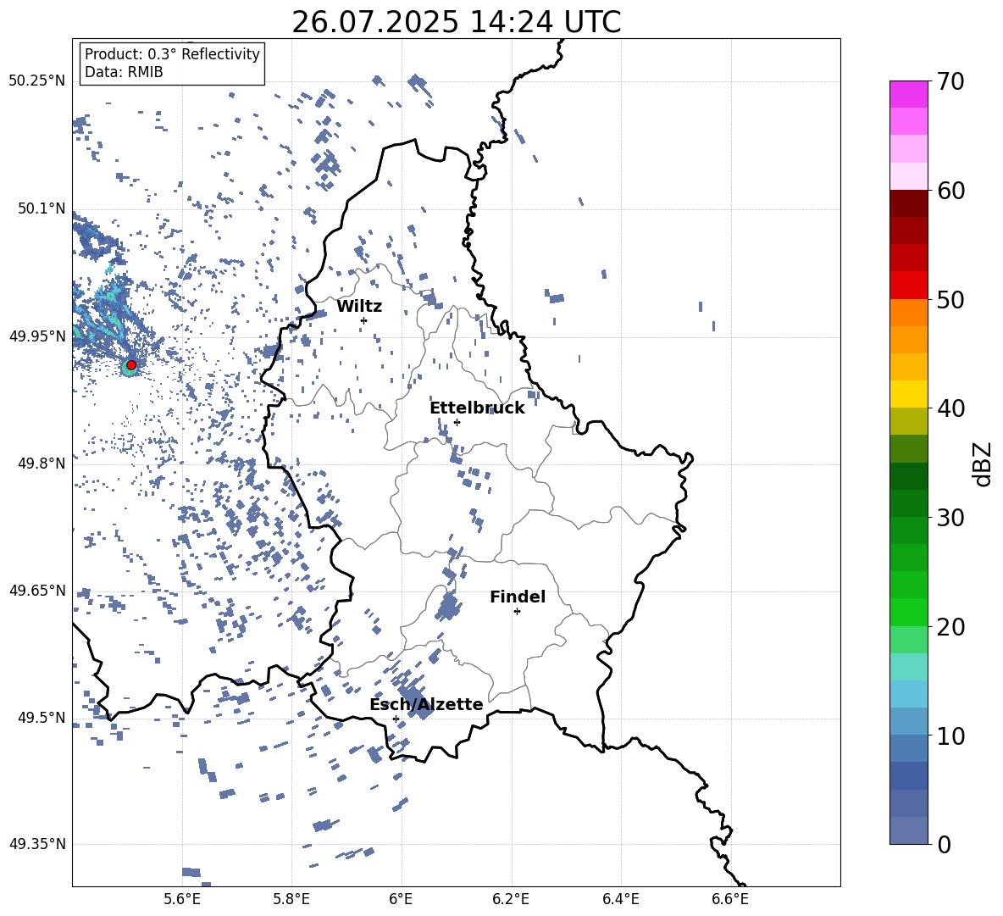Click the colorbar value 70

tap(950, 81)
